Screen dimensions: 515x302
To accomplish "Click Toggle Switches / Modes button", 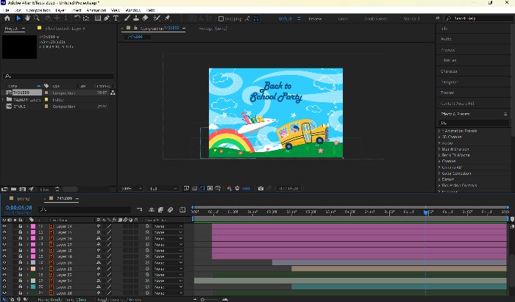I will coord(119,299).
